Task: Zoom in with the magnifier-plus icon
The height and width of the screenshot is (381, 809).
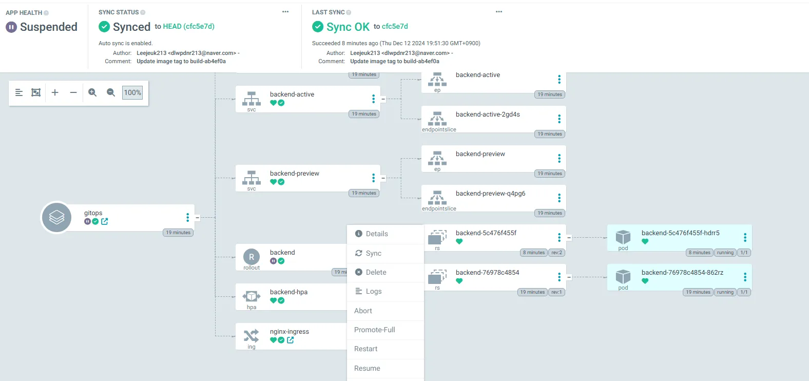Action: (x=92, y=92)
